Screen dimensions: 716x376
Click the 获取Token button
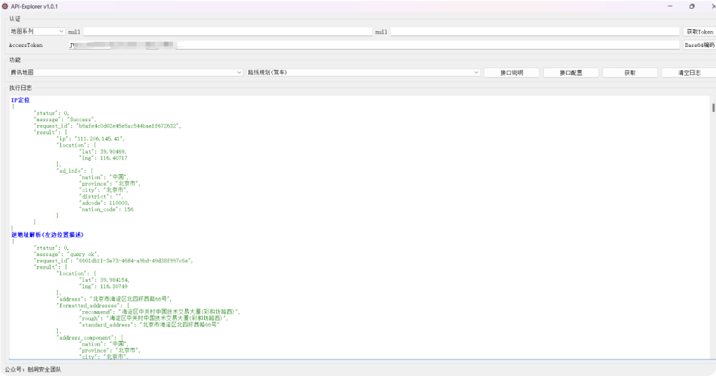[x=699, y=32]
